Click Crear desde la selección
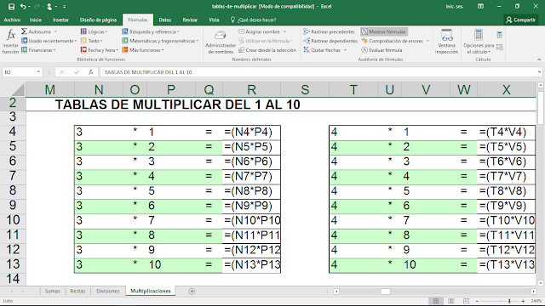545x306 pixels. point(267,50)
